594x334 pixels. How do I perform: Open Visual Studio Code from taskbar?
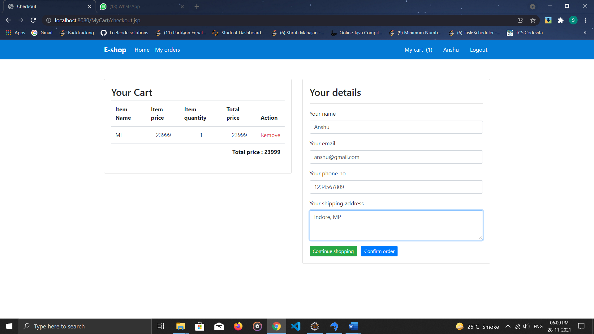[296, 326]
